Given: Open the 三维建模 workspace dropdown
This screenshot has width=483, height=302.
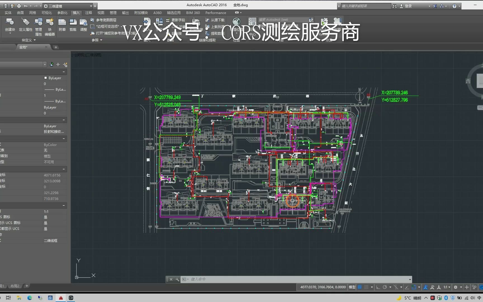Looking at the screenshot, I should (91, 6).
